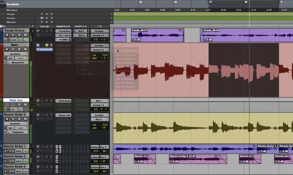Click the user owner icon on Vocals Chorus
The width and height of the screenshot is (293, 175).
38,35
